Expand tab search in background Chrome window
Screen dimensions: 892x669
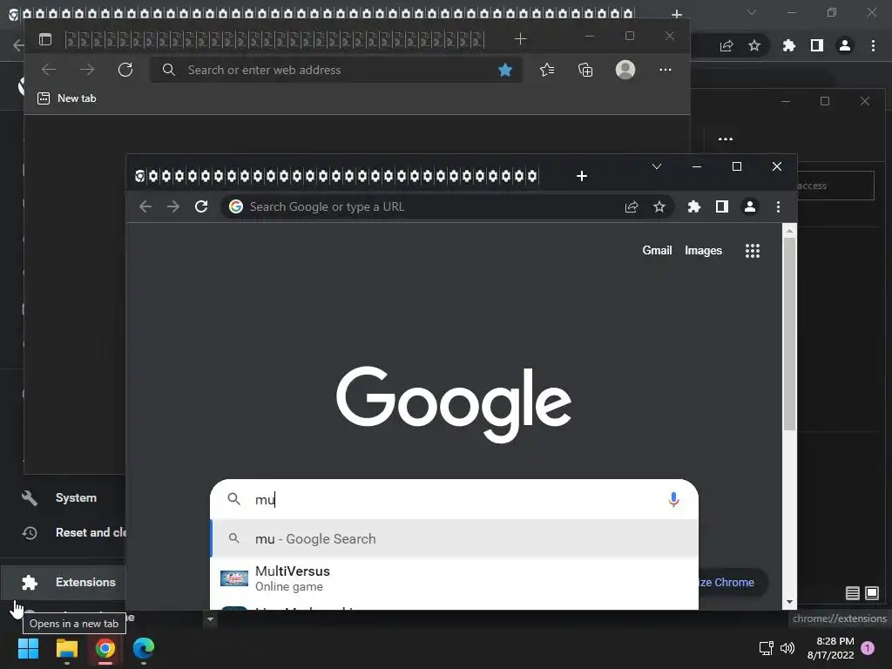[x=752, y=12]
